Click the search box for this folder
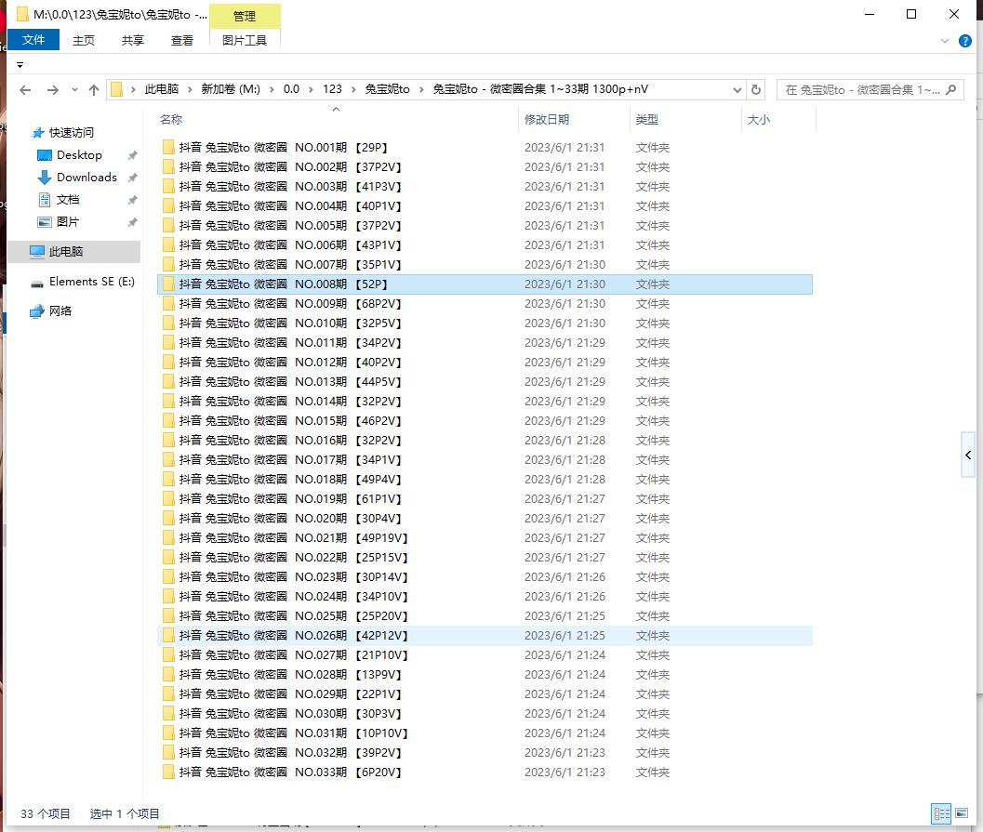 point(870,89)
